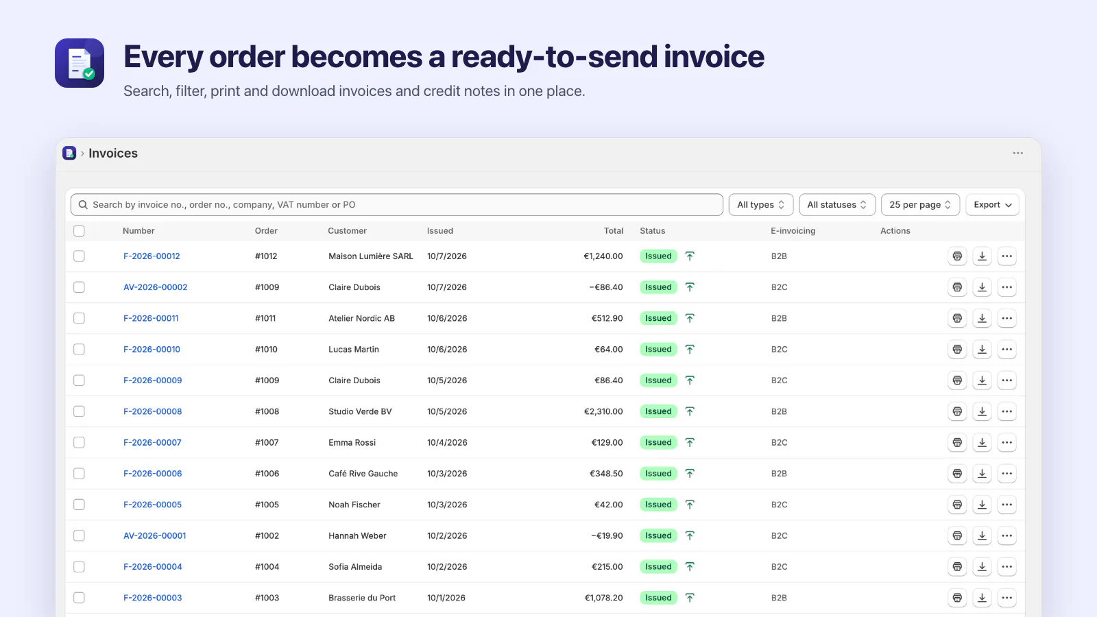1097x617 pixels.
Task: Print invoice F-2026-00007
Action: click(957, 443)
